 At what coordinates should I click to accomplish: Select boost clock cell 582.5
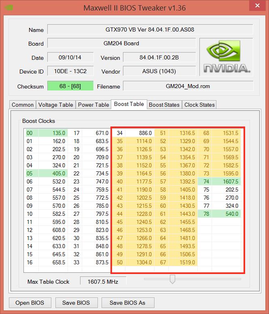coord(53,214)
